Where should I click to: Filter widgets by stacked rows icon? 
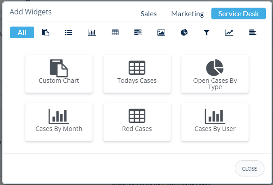coord(138,32)
